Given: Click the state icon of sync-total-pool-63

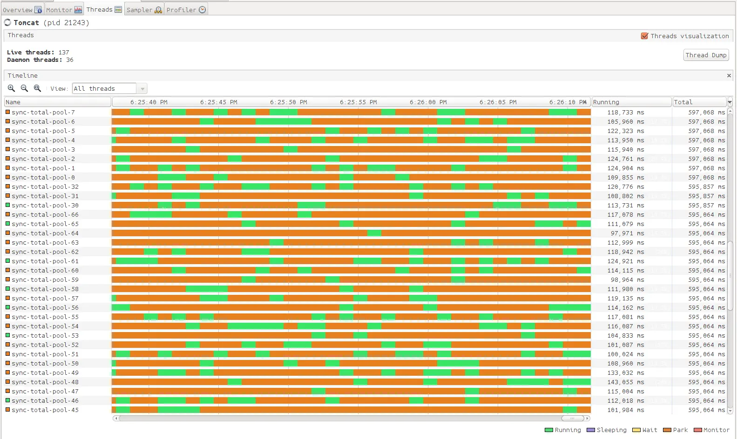Looking at the screenshot, I should point(7,242).
